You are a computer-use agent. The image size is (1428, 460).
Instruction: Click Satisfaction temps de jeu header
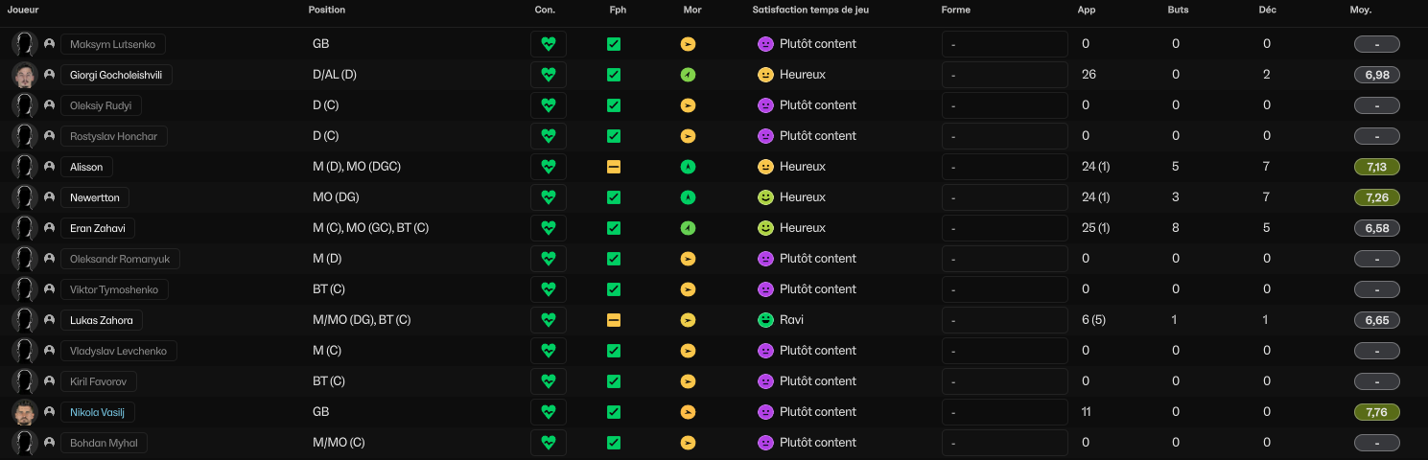click(x=810, y=10)
